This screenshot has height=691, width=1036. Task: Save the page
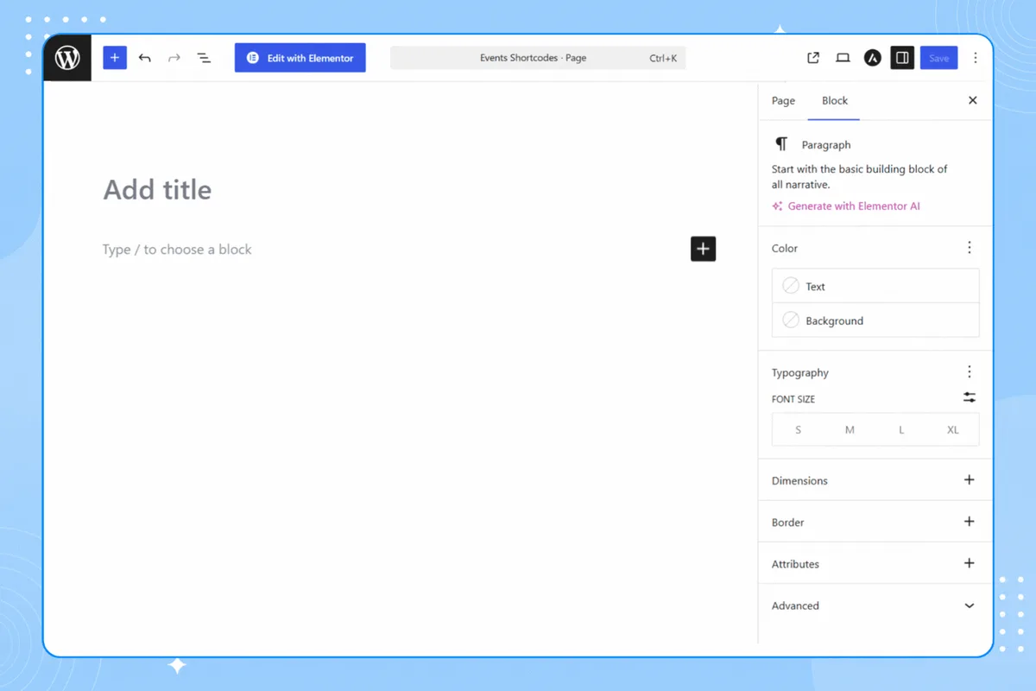pos(938,58)
